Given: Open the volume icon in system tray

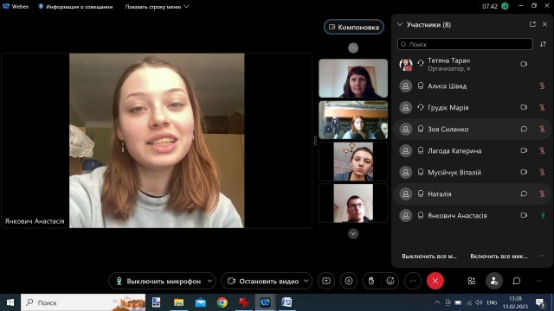Looking at the screenshot, I should [x=479, y=302].
